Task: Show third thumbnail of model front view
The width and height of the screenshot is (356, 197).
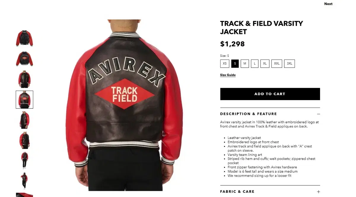Action: pos(24,79)
